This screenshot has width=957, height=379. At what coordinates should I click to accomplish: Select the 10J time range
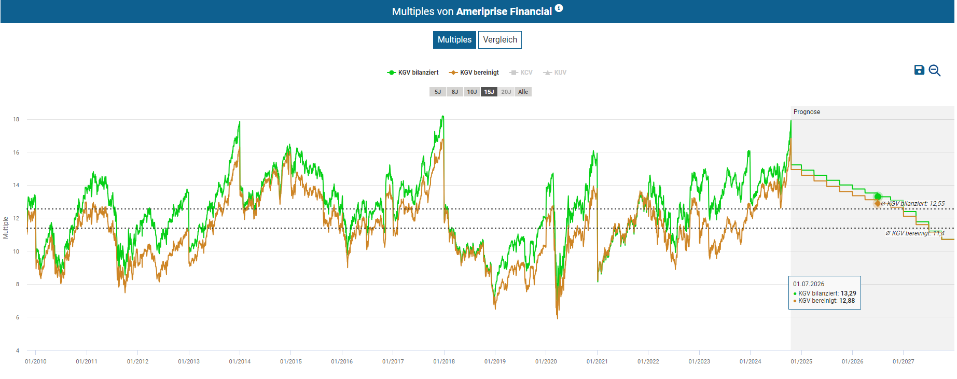(x=472, y=92)
